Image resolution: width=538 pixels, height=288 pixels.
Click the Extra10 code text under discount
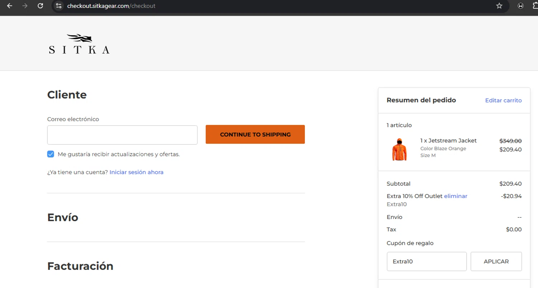[397, 204]
